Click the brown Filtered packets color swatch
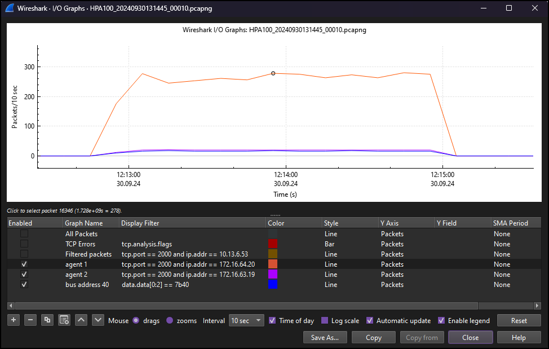 pos(272,254)
